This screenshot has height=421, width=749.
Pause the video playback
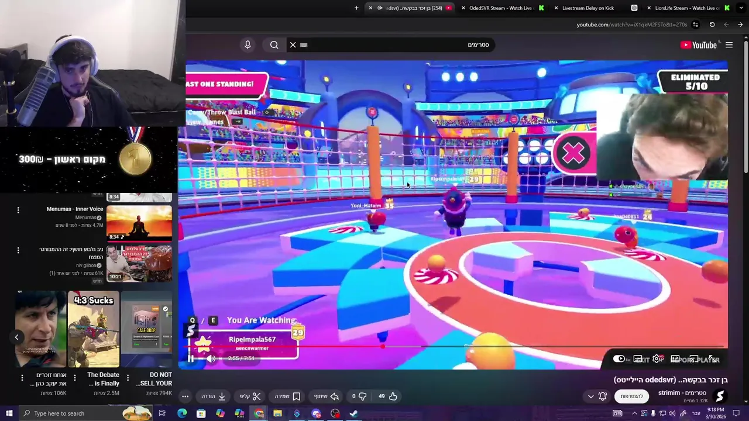coord(191,358)
